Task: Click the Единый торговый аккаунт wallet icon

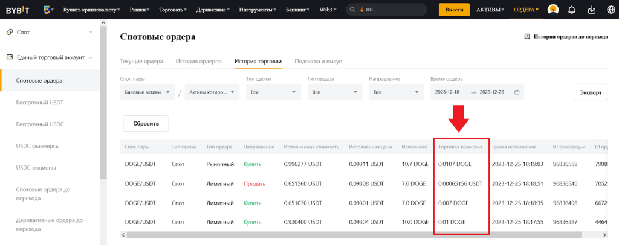Action: 10,57
